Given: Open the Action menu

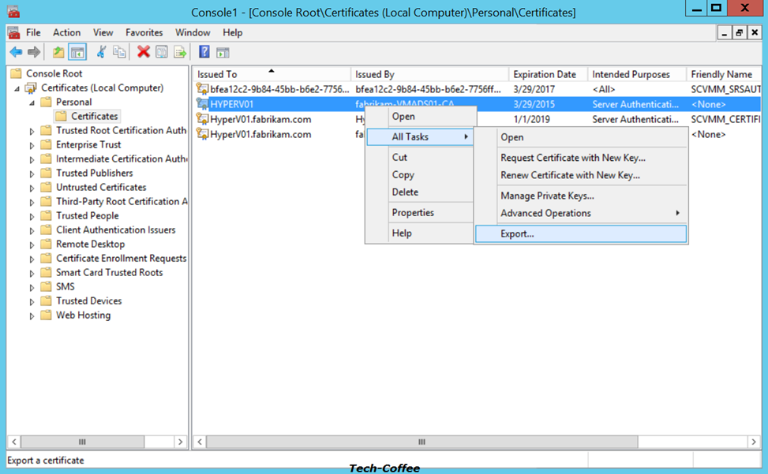Looking at the screenshot, I should coord(66,33).
